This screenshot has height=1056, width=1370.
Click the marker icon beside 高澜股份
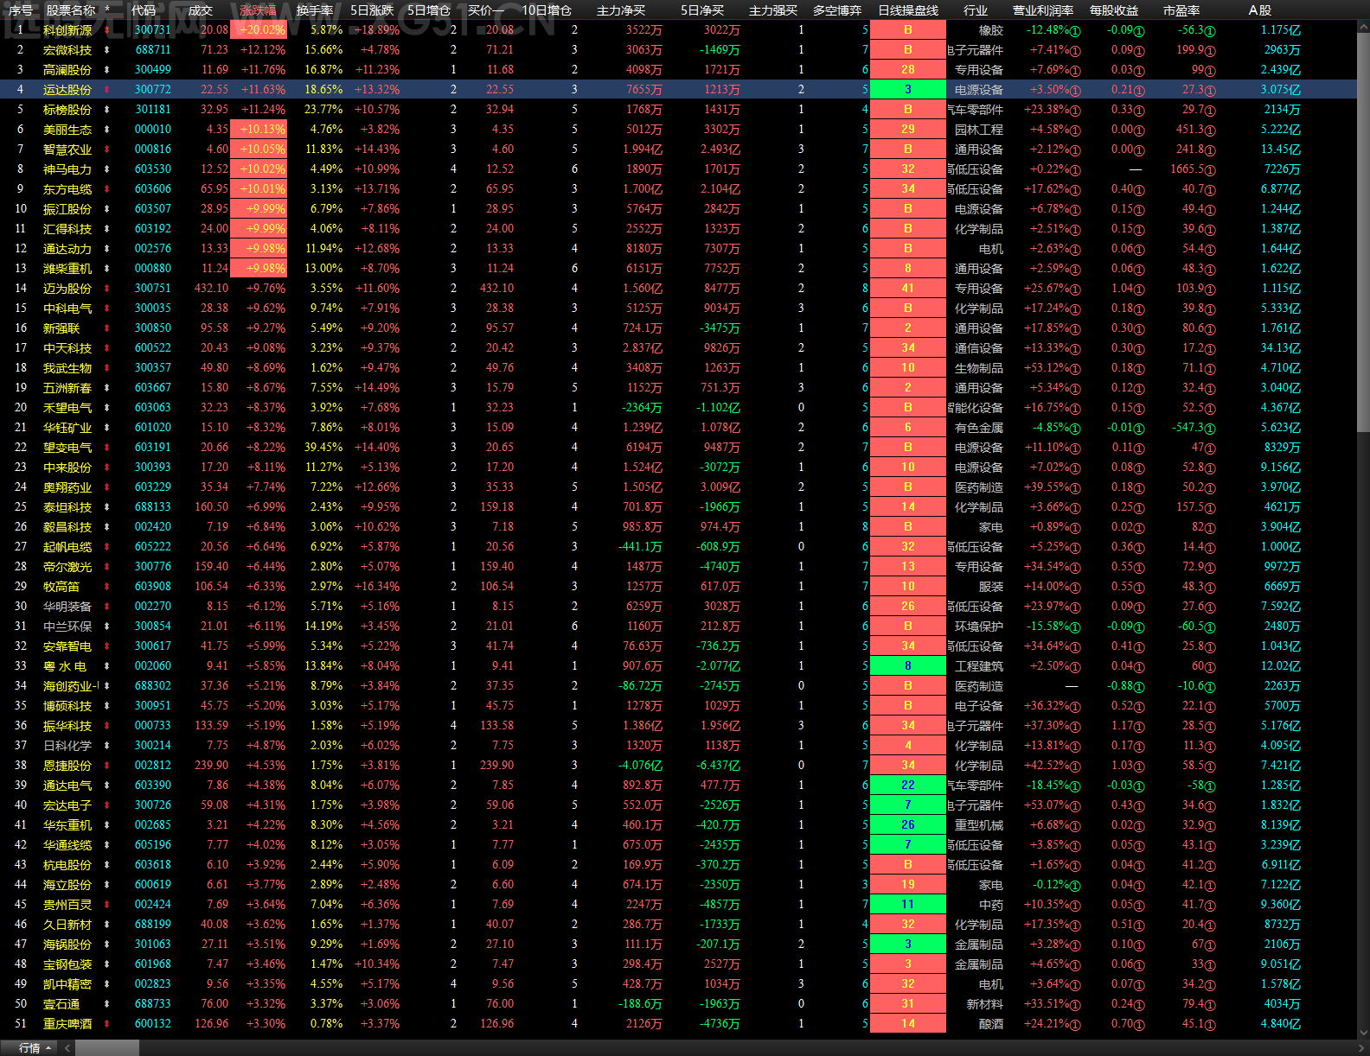pos(107,70)
